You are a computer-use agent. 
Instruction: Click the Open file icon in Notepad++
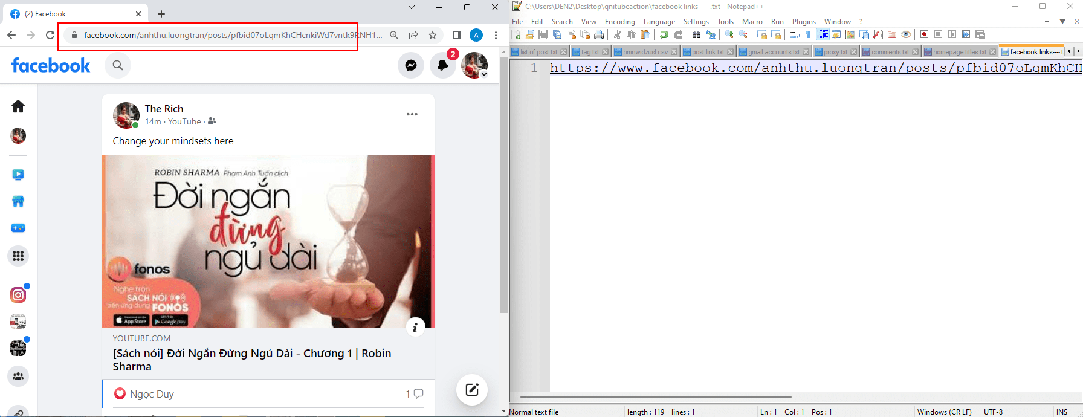[x=529, y=34]
